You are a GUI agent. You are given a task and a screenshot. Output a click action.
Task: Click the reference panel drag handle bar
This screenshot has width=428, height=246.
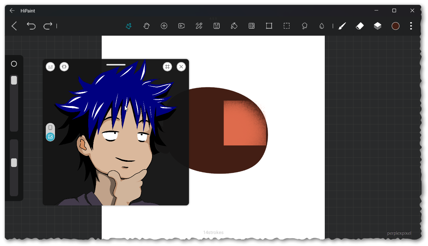[x=116, y=65]
